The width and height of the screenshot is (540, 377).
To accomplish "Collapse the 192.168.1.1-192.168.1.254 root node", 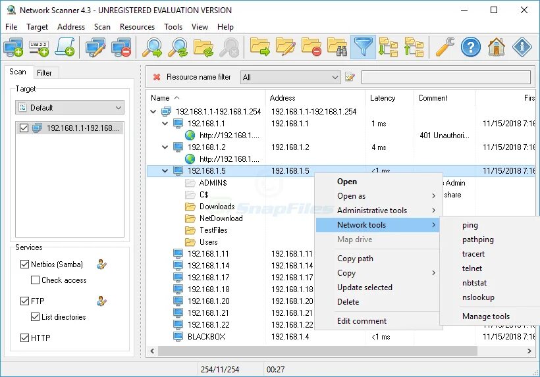I will tap(153, 112).
